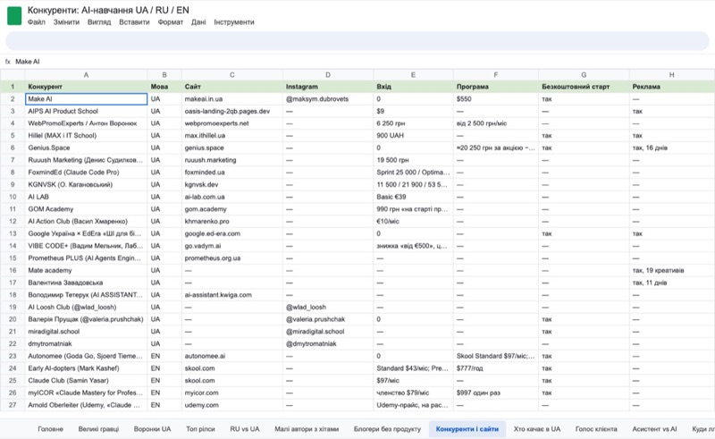Switch to the Голос клієнта sheet tab
The height and width of the screenshot is (439, 715).
pos(596,429)
